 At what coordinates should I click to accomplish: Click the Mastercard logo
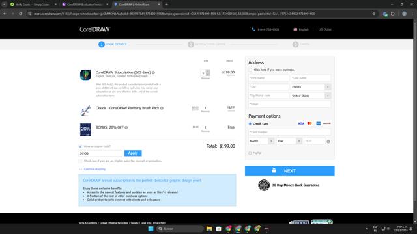pos(309,123)
